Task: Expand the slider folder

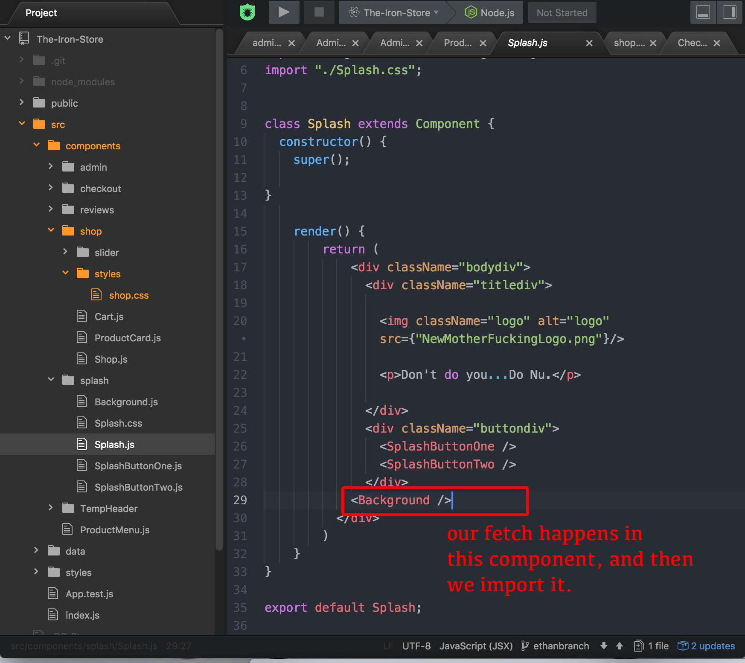Action: coord(65,252)
